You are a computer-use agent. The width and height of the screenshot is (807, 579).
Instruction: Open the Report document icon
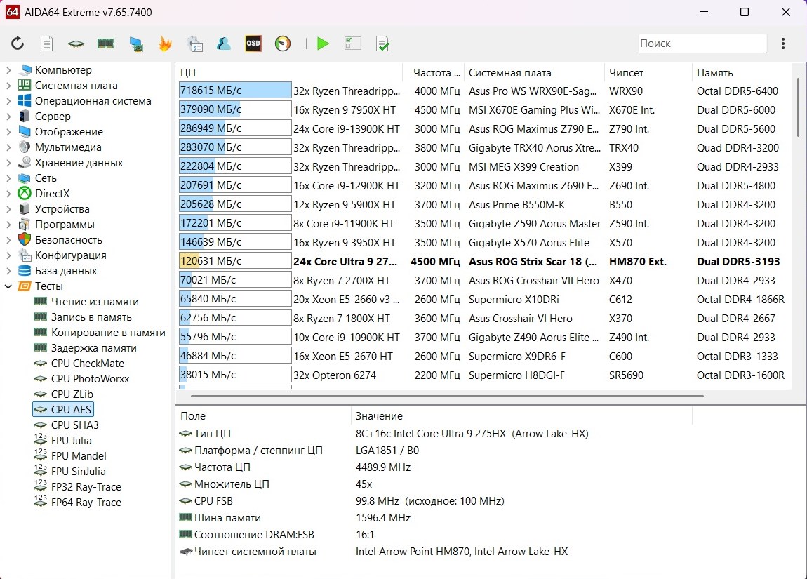pyautogui.click(x=46, y=44)
